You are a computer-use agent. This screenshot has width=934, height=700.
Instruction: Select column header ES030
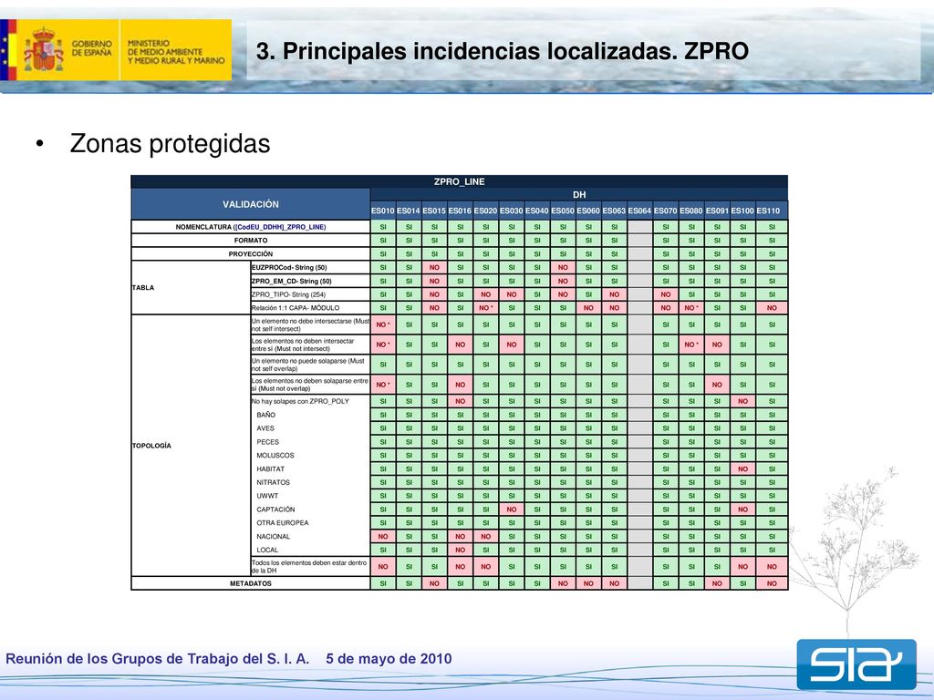(511, 211)
